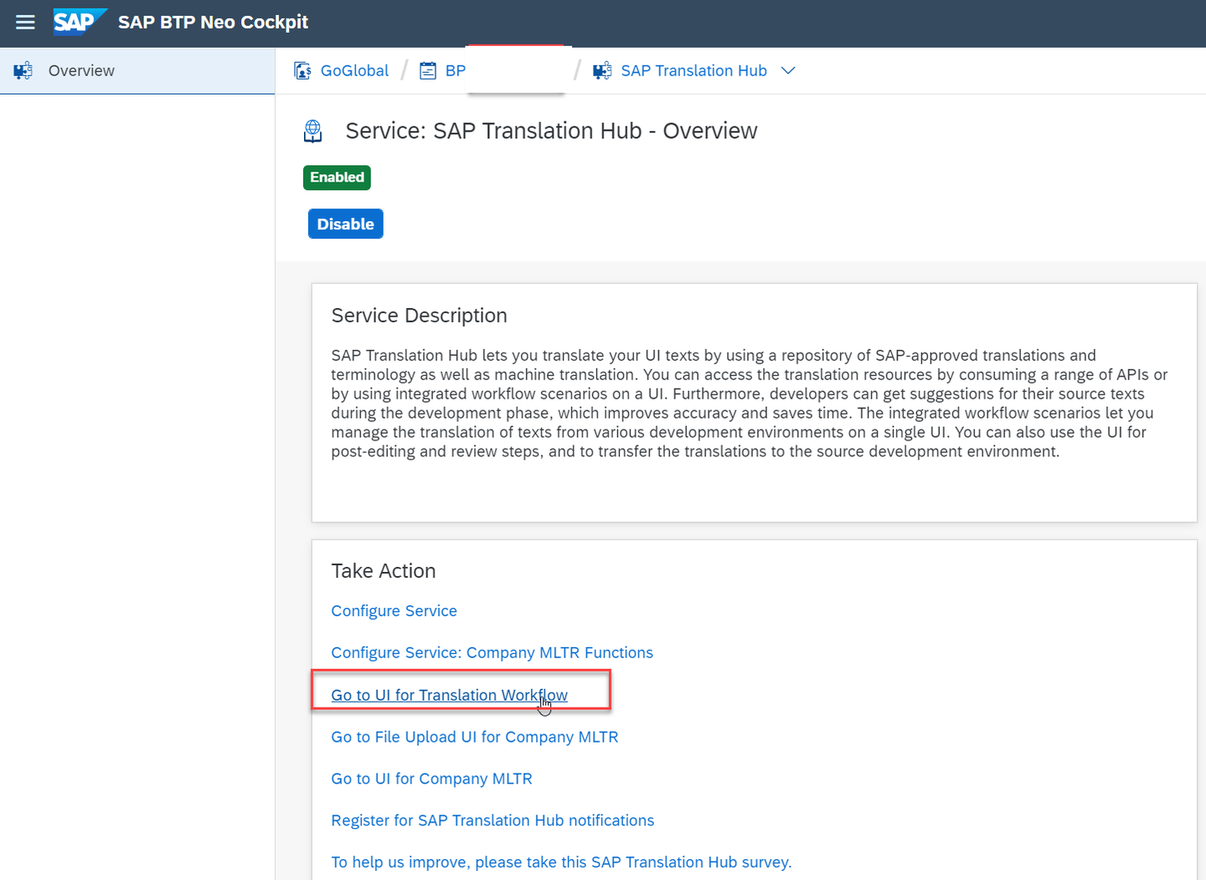
Task: Open SAP Translation Hub breadcrumb link
Action: pyautogui.click(x=693, y=71)
